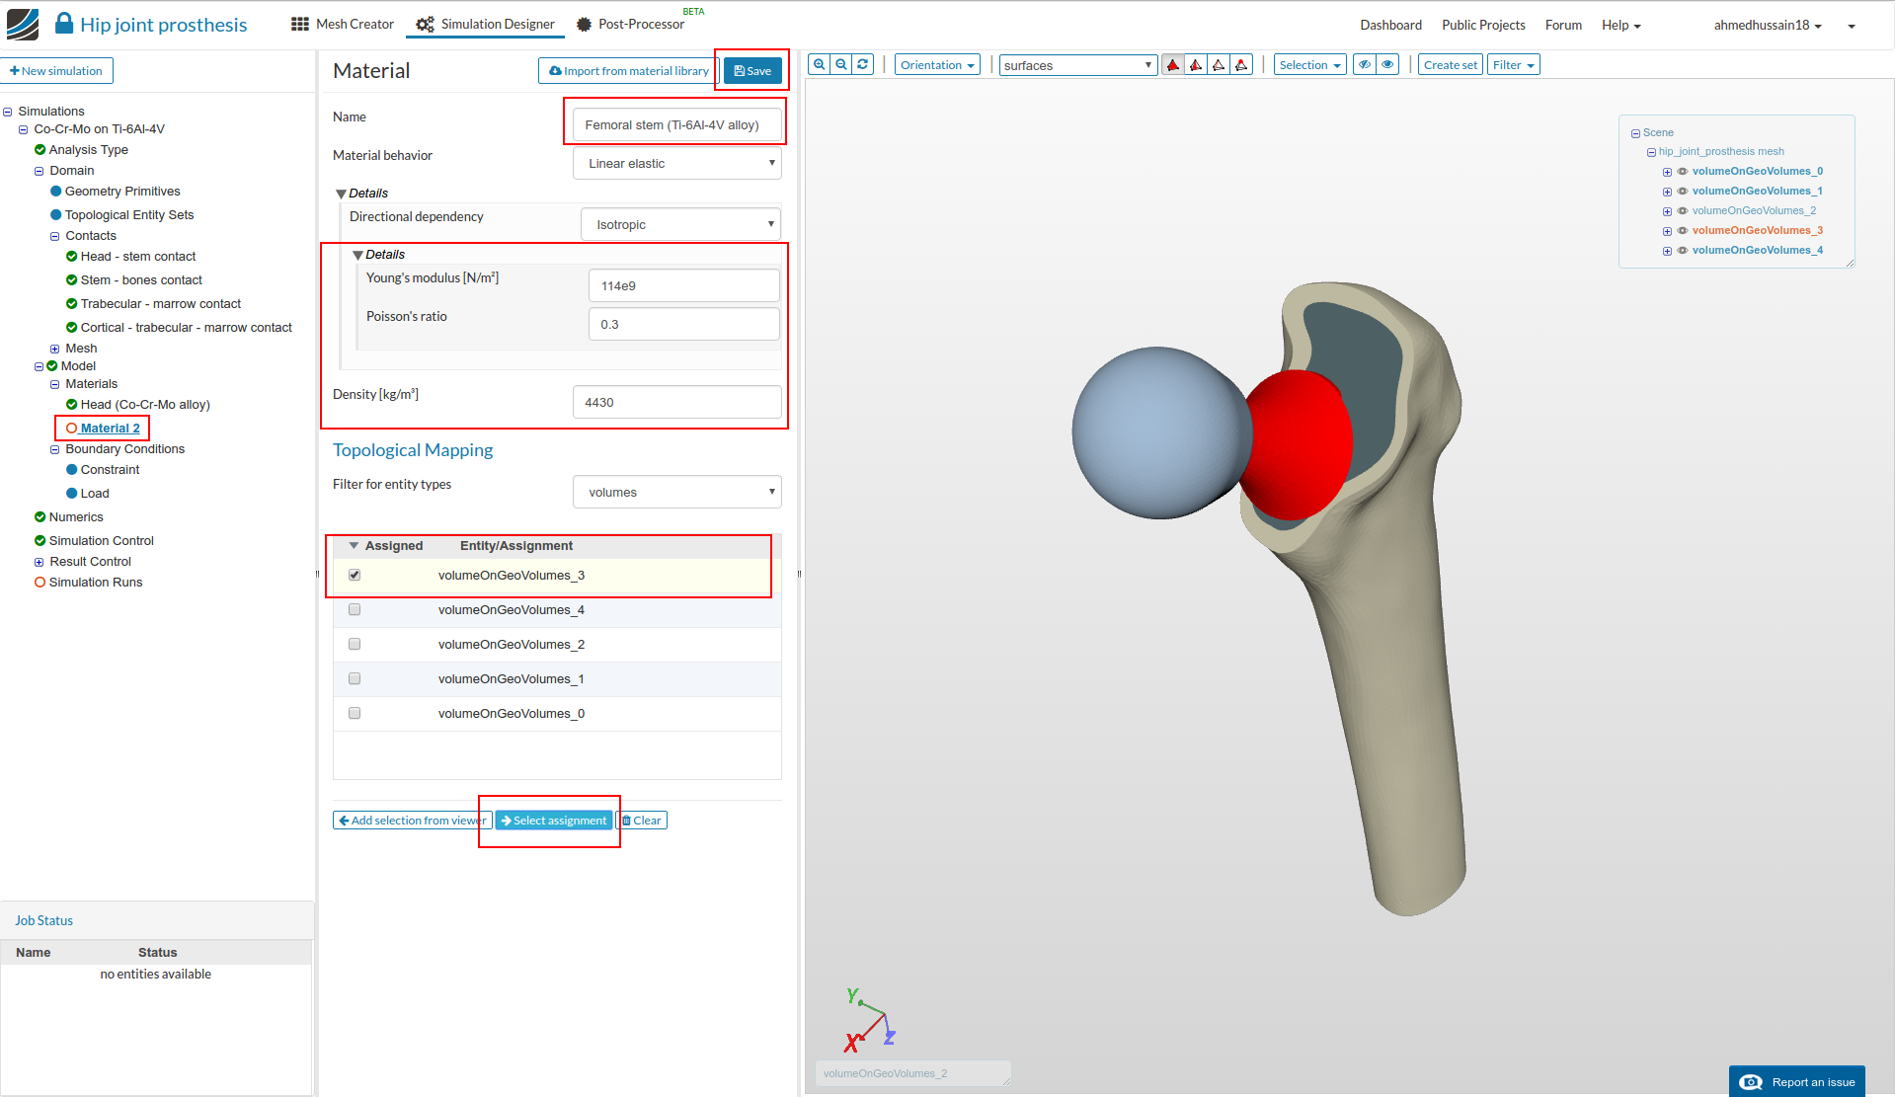Check the volumeOnGeoVolumes_4 assignment checkbox

(x=355, y=610)
